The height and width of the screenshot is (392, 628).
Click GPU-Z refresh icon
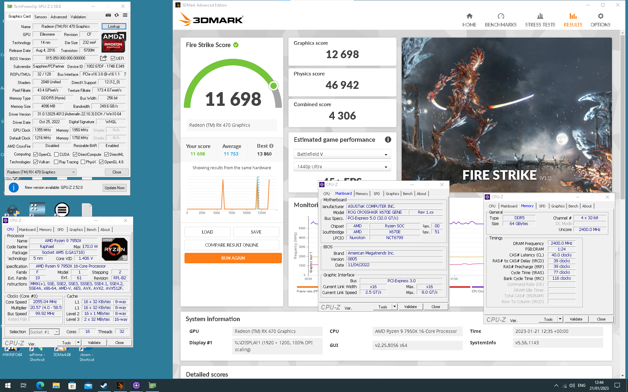click(x=116, y=15)
